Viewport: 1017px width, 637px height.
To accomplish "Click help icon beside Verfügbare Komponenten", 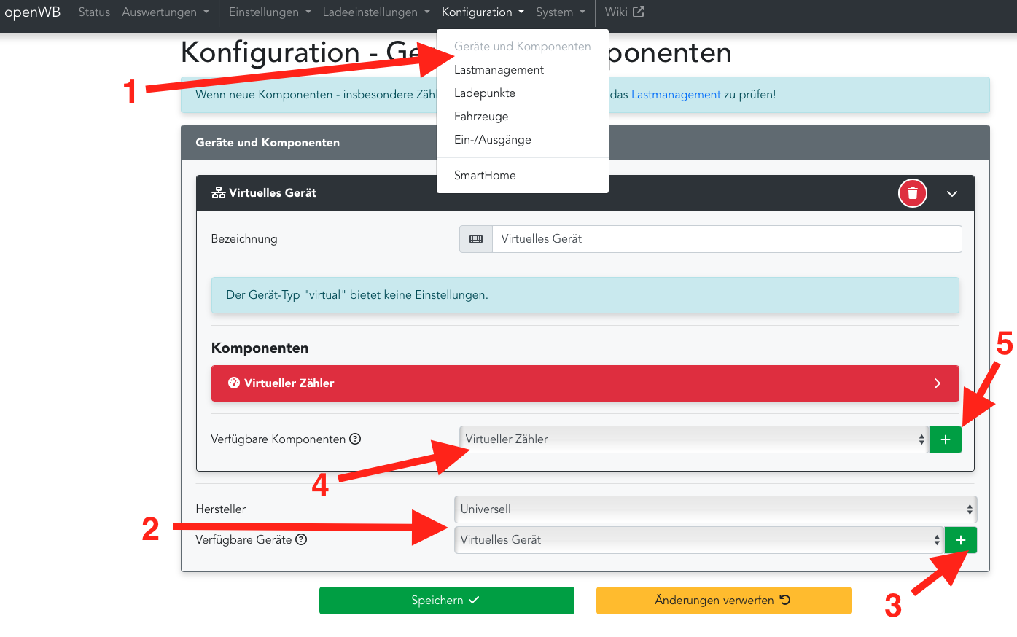I will click(x=355, y=439).
